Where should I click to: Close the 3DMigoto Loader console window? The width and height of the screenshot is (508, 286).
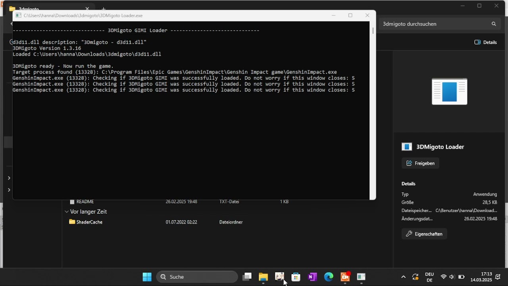tap(368, 15)
